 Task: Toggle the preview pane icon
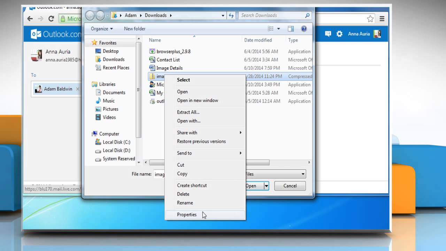[291, 29]
